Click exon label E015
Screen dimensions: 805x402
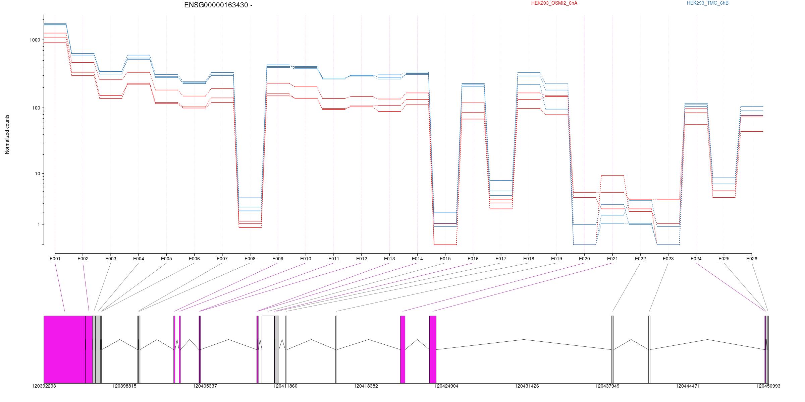pyautogui.click(x=445, y=259)
